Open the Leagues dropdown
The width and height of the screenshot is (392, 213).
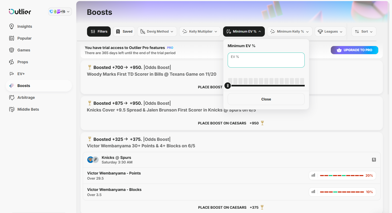330,32
